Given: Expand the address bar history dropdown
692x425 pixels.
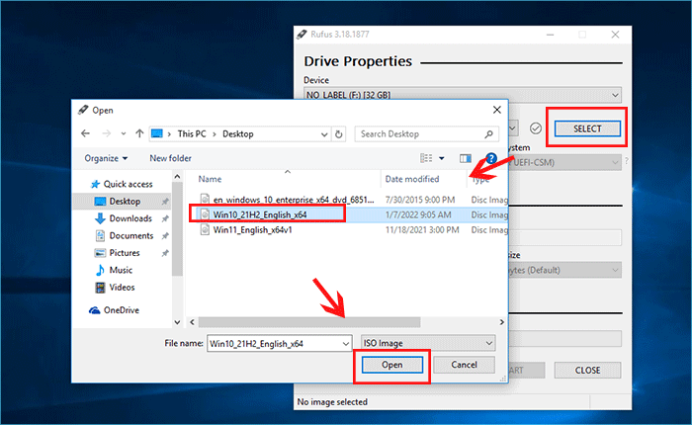Looking at the screenshot, I should (x=324, y=134).
